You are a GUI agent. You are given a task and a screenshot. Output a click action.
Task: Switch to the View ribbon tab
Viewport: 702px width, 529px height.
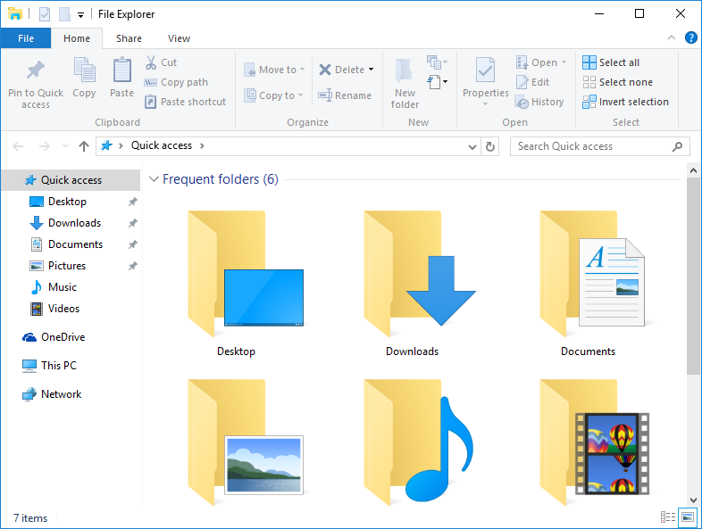tap(179, 38)
